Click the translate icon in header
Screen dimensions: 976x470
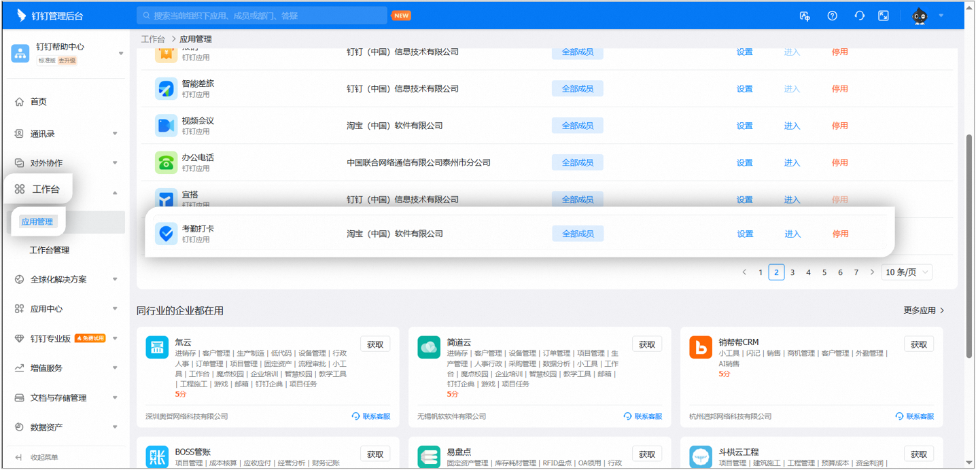(x=805, y=16)
